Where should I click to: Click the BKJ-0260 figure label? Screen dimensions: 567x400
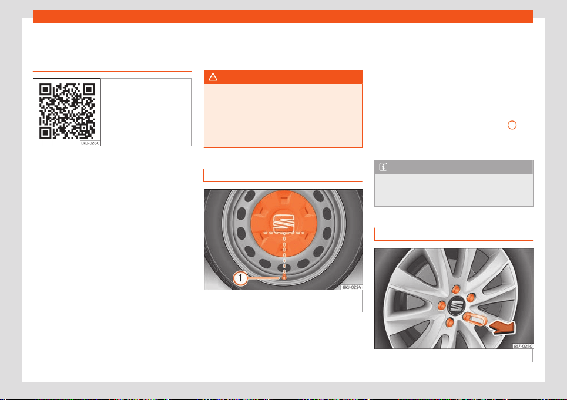(90, 143)
